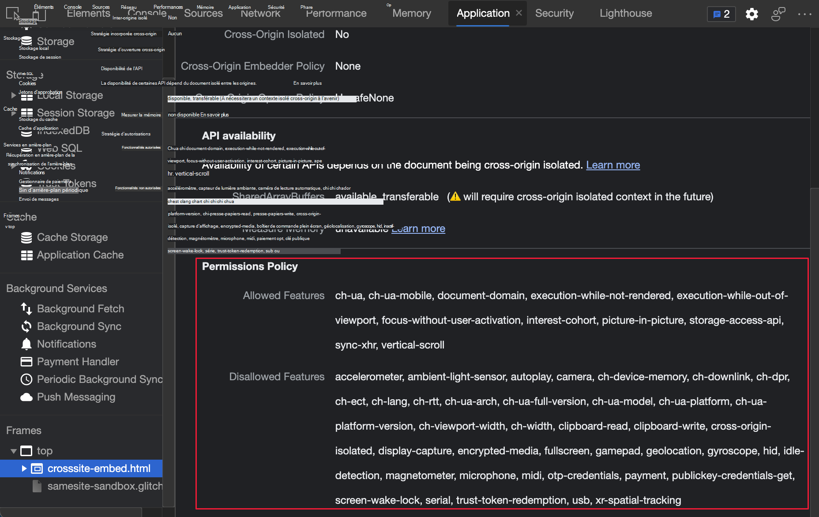This screenshot has height=517, width=819.
Task: Open DevTools settings gear
Action: point(752,14)
